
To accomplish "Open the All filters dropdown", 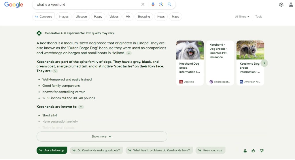I will pos(242,17).
